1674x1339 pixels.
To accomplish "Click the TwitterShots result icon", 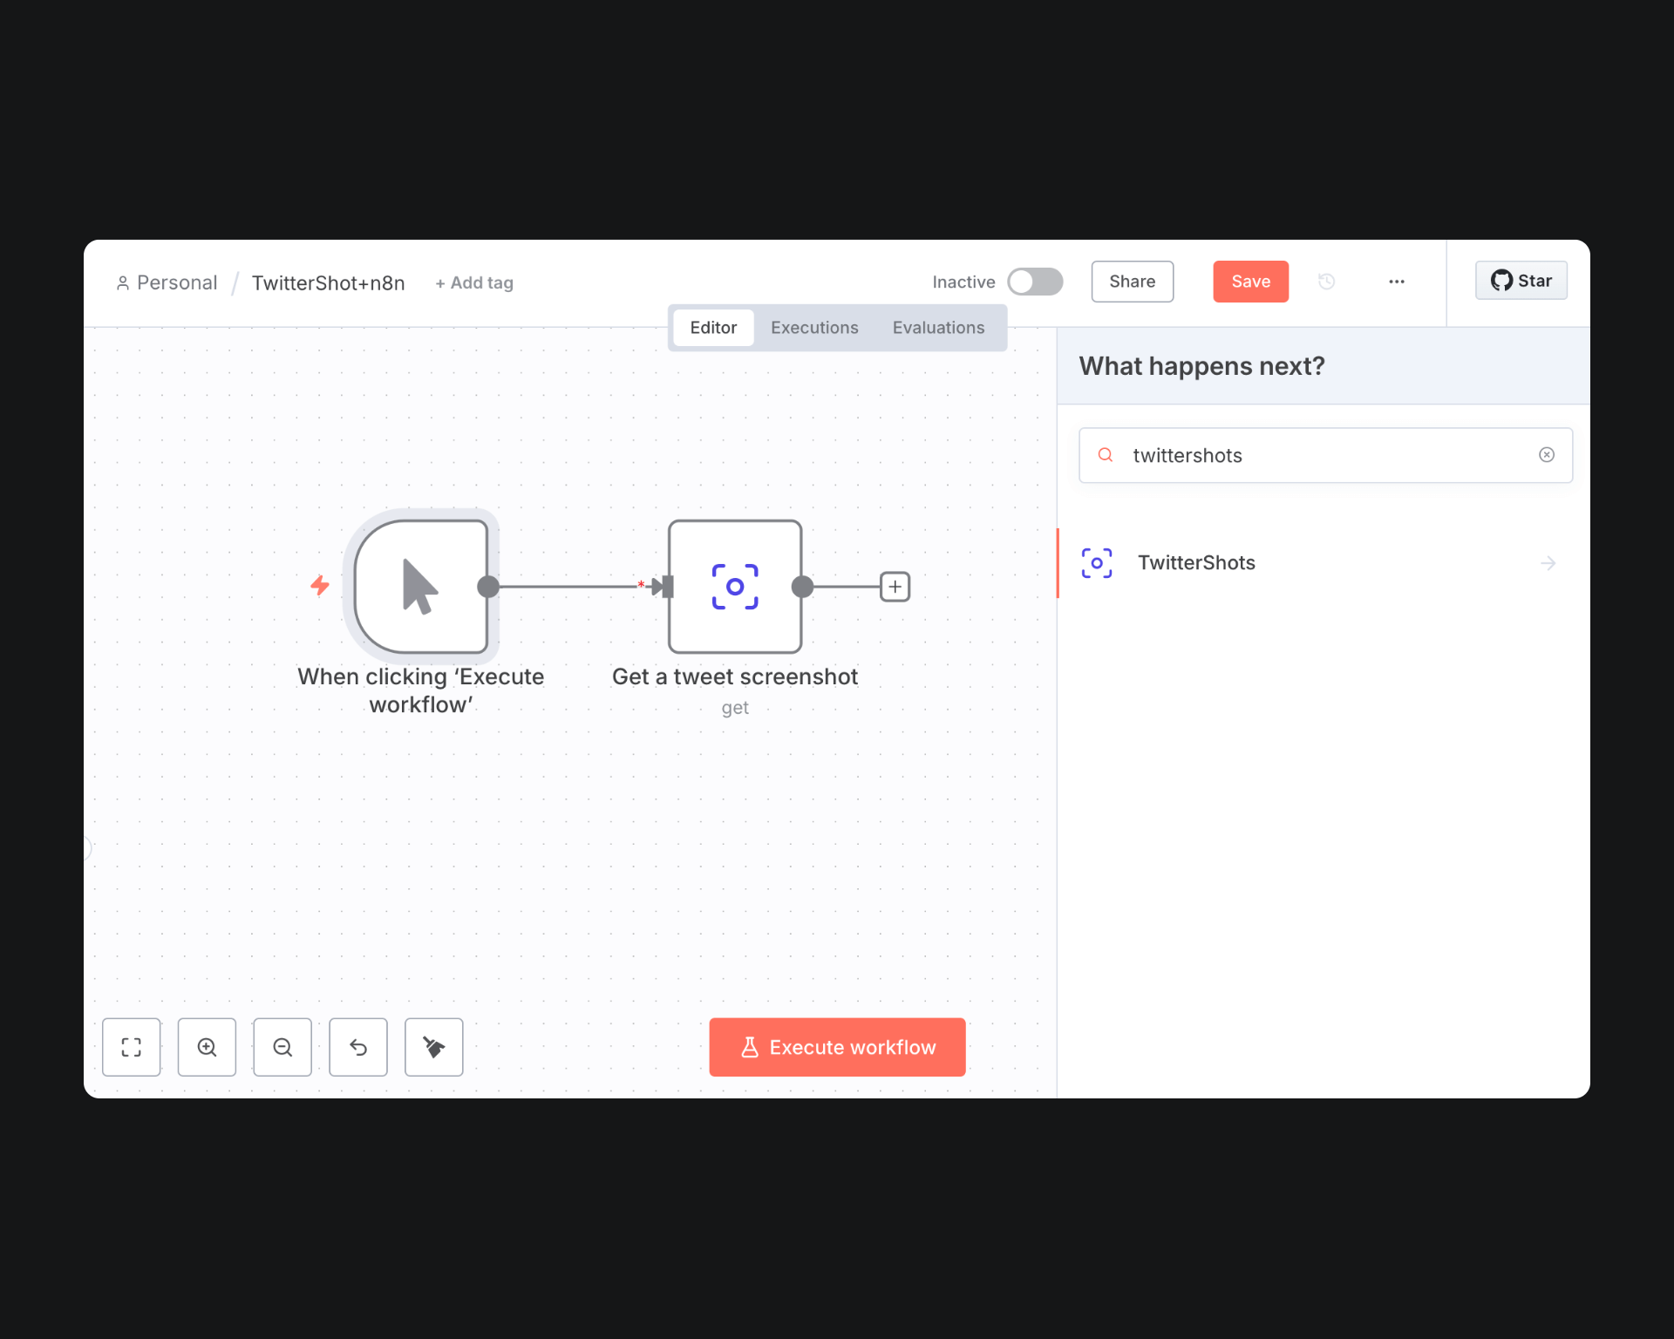I will (x=1097, y=563).
